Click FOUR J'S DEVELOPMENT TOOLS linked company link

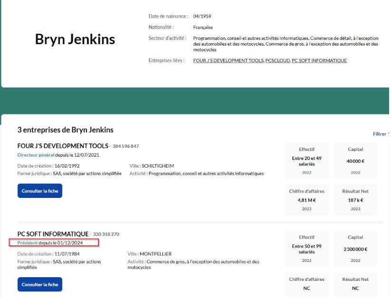pos(228,61)
